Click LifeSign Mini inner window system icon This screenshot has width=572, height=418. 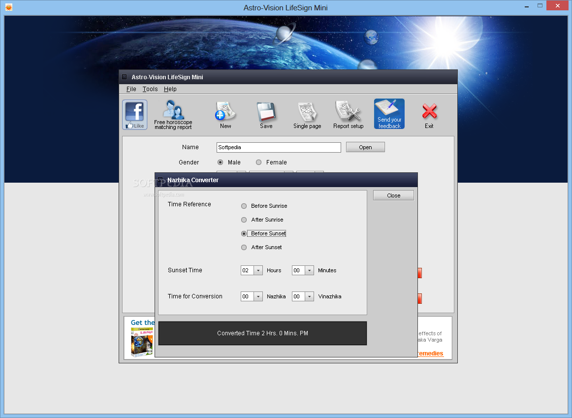125,77
